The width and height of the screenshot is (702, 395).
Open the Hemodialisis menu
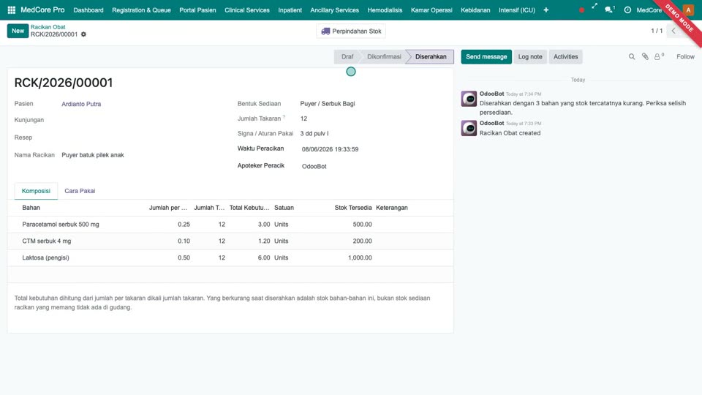[x=385, y=10]
